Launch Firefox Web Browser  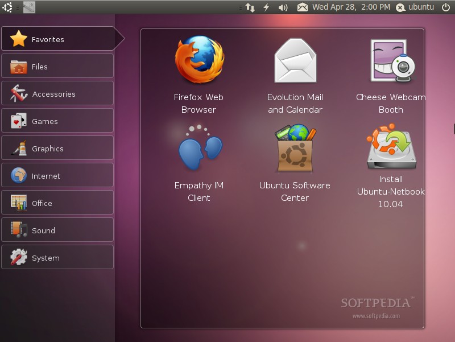pos(199,75)
